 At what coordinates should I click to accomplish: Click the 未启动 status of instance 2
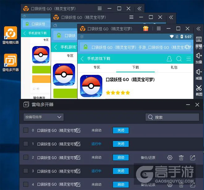[x=96, y=158]
